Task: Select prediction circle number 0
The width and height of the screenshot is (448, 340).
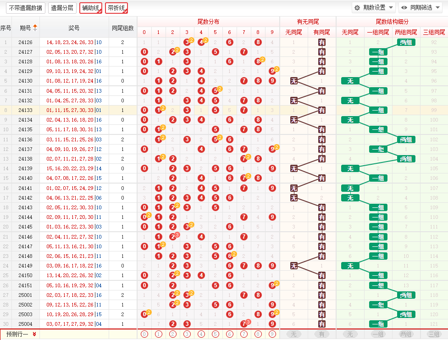Action: pos(144,334)
